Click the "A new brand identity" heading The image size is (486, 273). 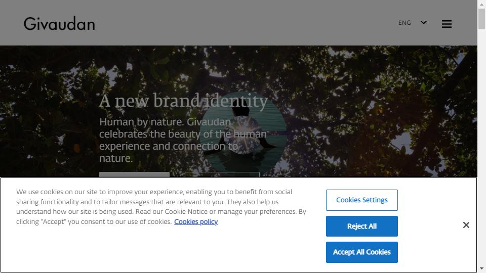183,101
